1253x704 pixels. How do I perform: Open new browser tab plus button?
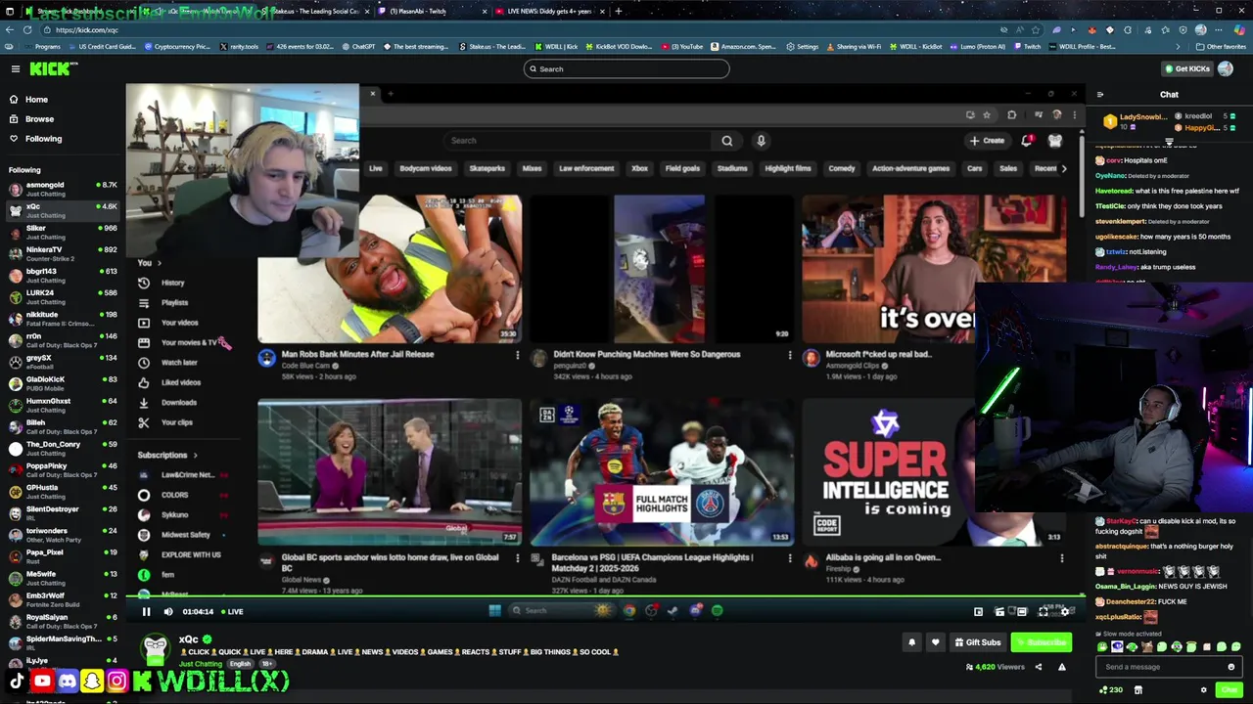(618, 11)
